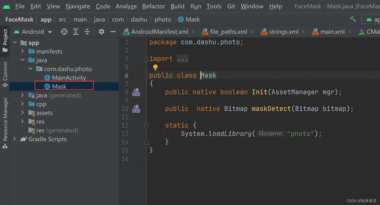
Task: Expand the assets folder
Action: click(23, 113)
